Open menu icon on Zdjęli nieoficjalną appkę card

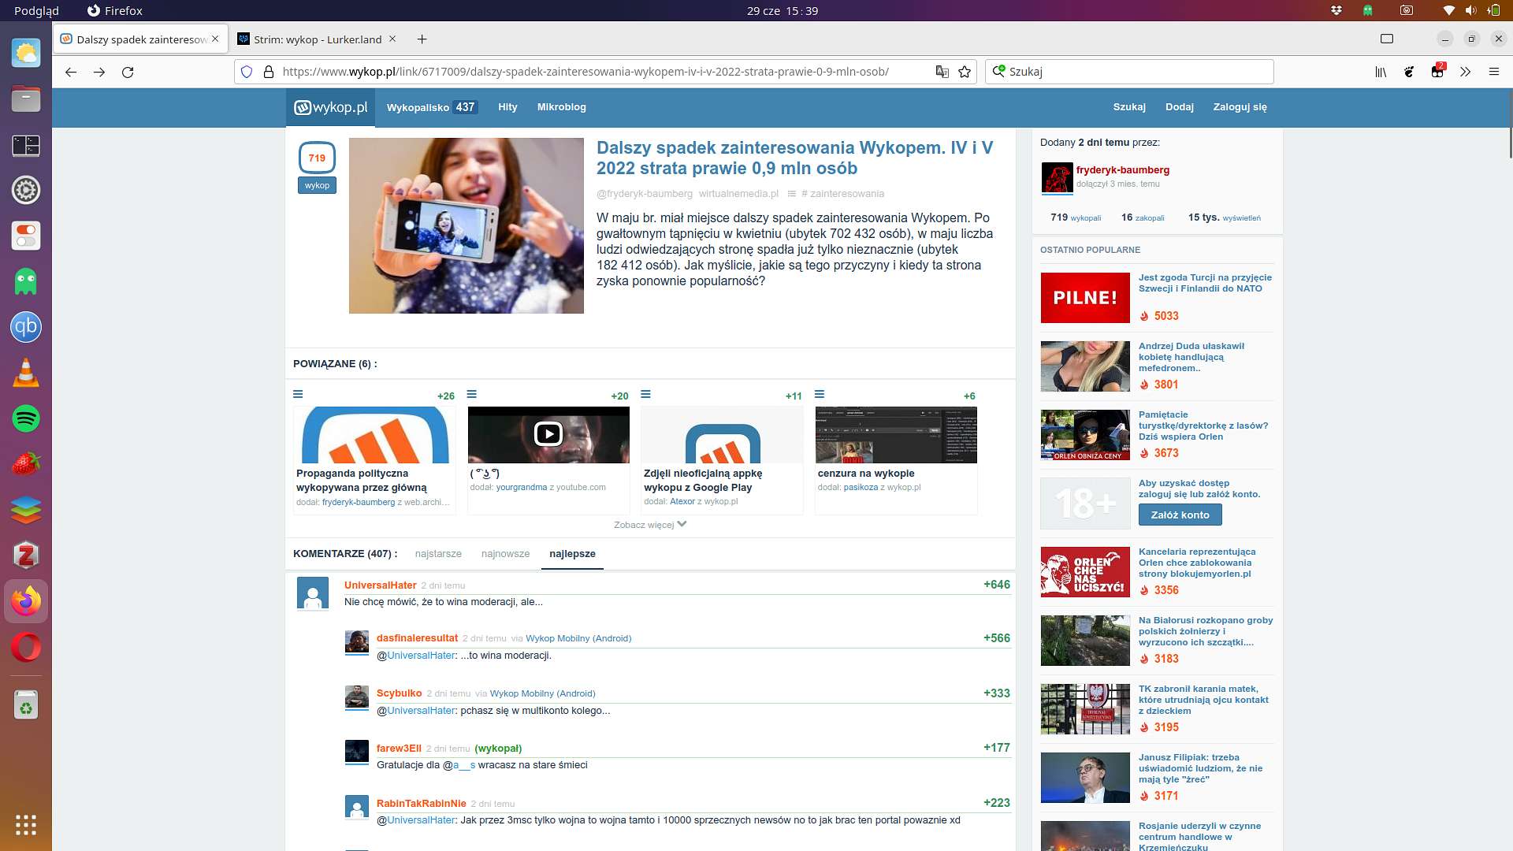pos(645,394)
